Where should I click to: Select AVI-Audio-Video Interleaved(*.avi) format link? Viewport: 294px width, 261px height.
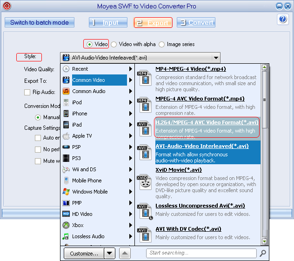202,146
